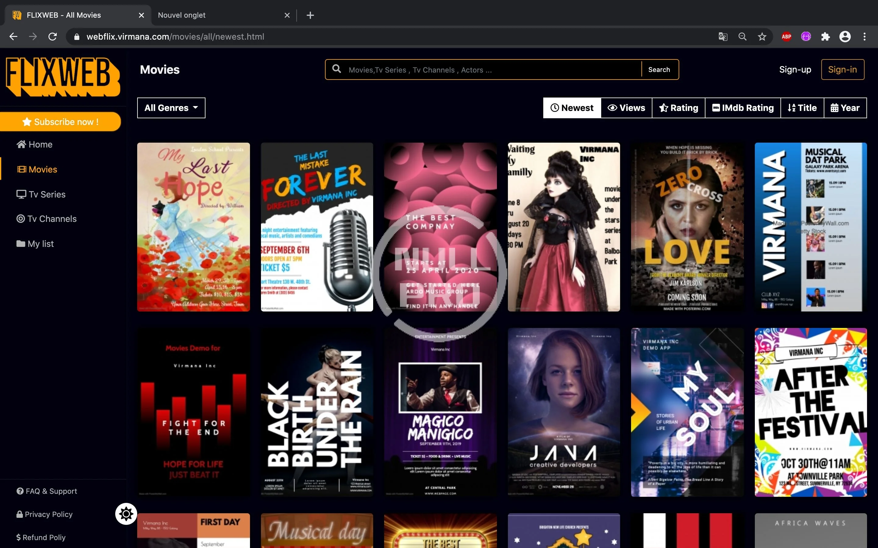Viewport: 878px width, 548px height.
Task: Sort movies by Views
Action: 626,108
